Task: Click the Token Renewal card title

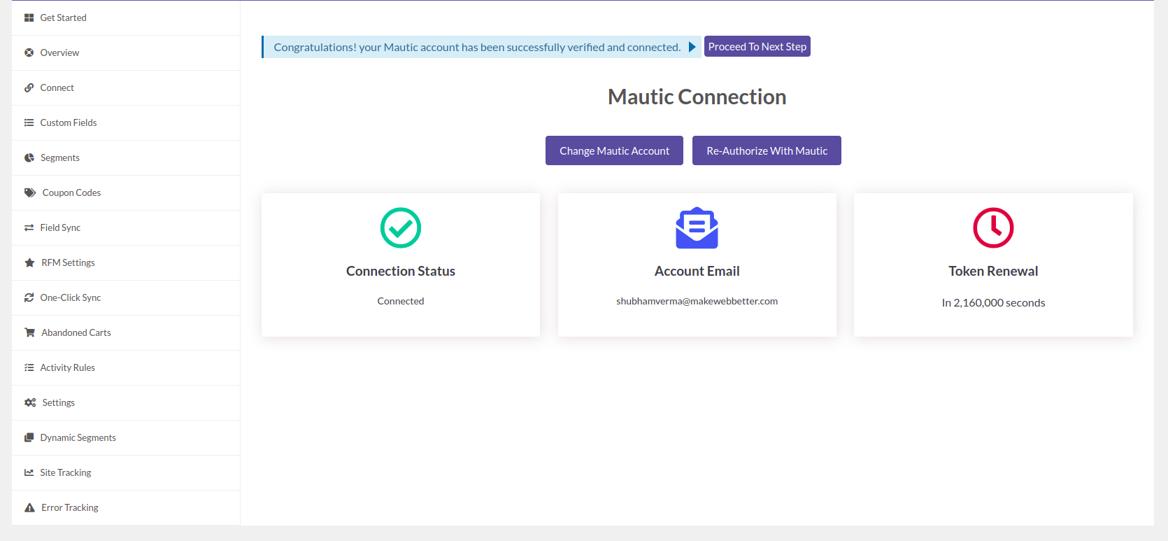Action: click(x=993, y=271)
